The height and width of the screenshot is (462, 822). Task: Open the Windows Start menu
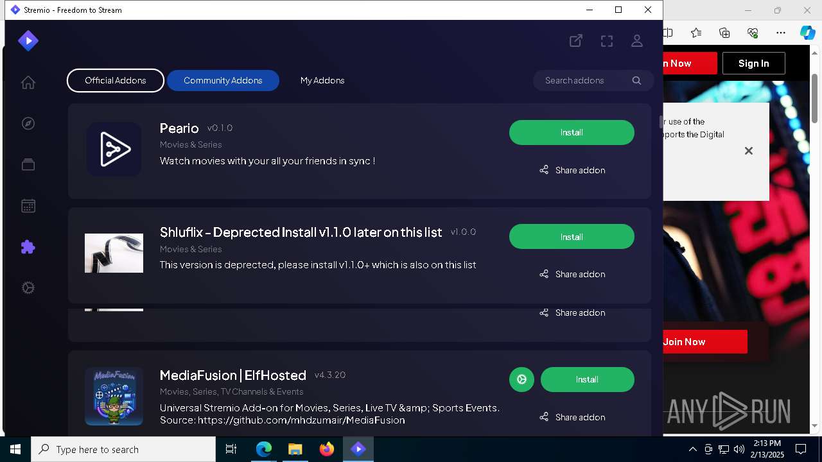click(x=15, y=449)
